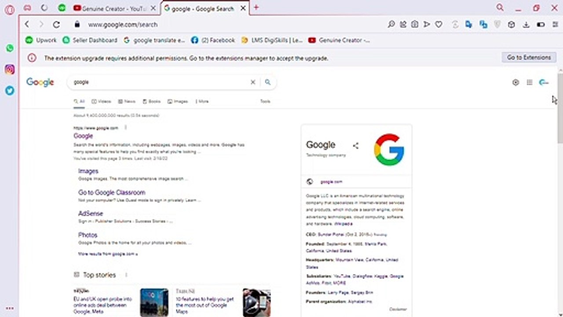Share the Google knowledge panel
Image resolution: width=563 pixels, height=317 pixels.
coord(356,146)
